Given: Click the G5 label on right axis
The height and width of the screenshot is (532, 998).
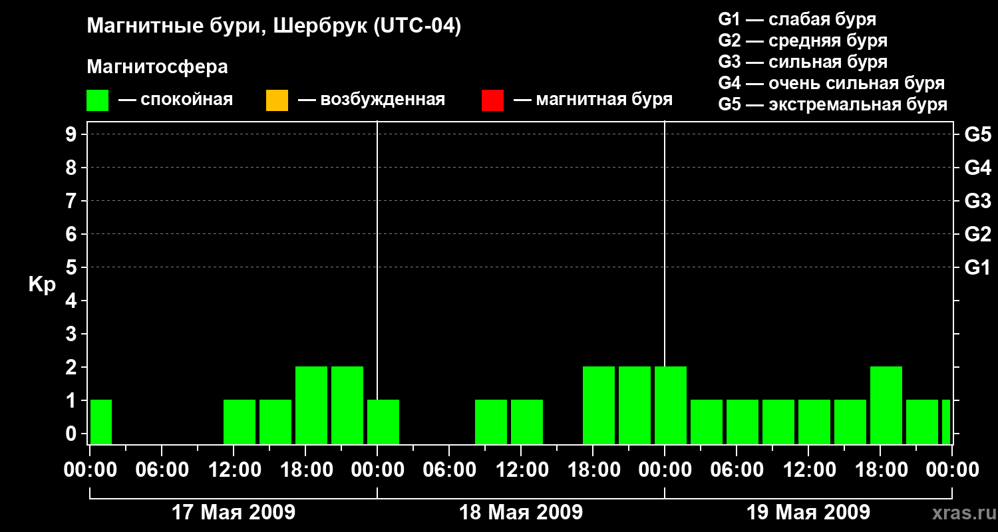Looking at the screenshot, I should point(978,134).
